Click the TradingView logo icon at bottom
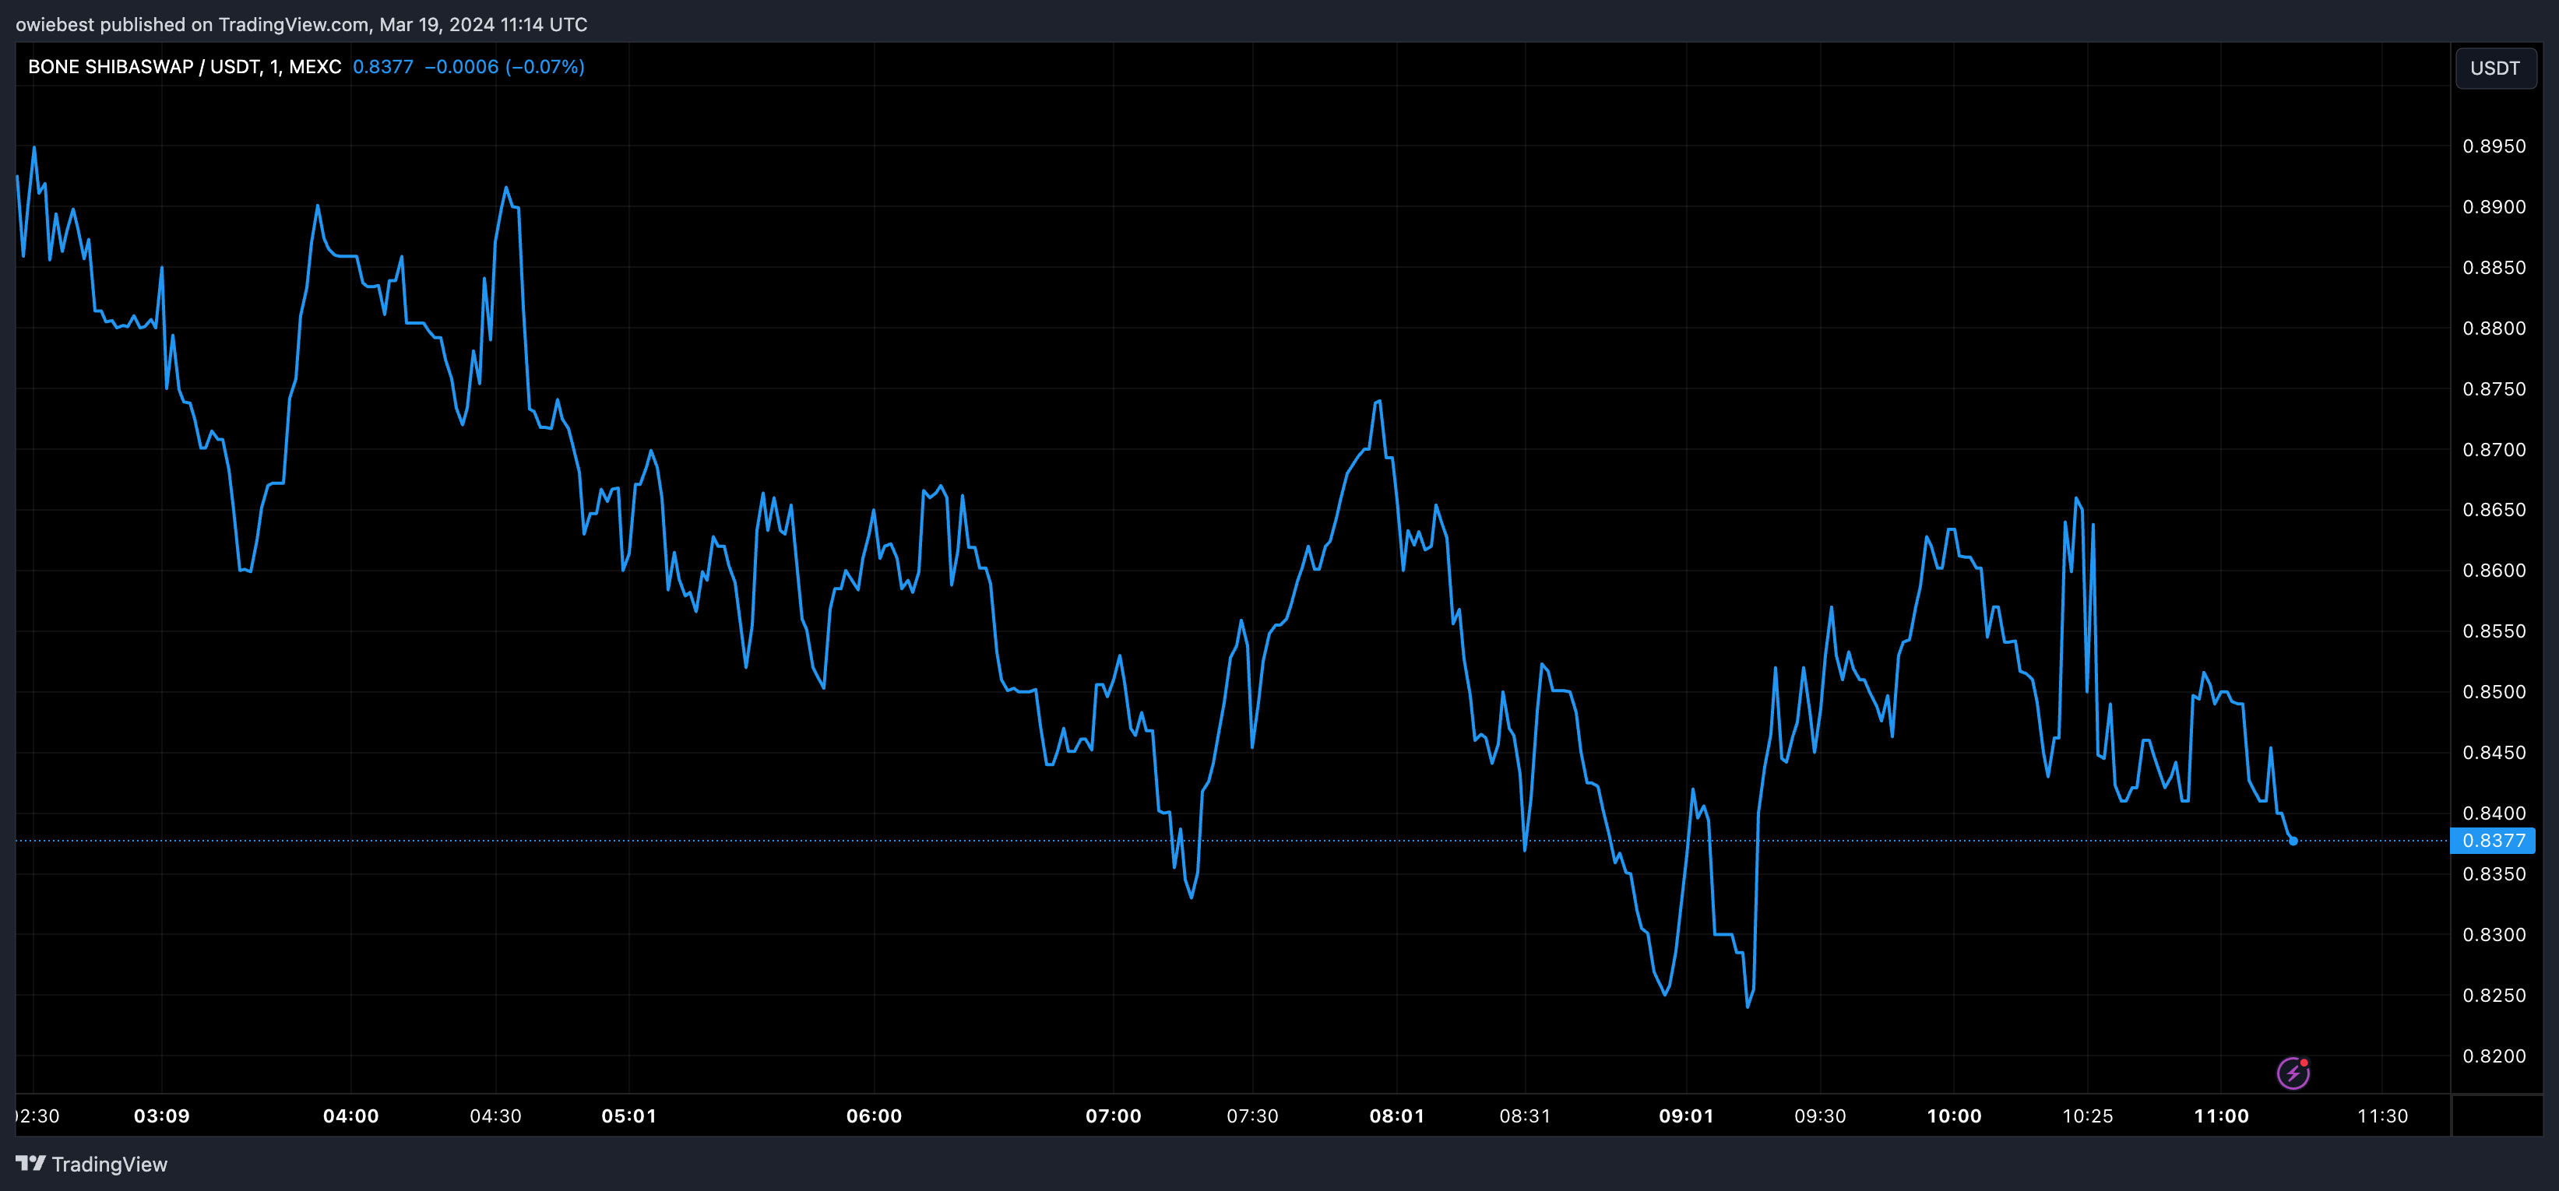Viewport: 2559px width, 1191px height. pos(31,1163)
